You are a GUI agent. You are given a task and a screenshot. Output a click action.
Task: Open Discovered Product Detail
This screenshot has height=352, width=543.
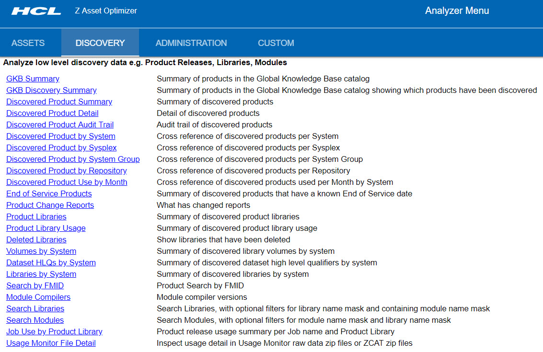click(x=52, y=113)
